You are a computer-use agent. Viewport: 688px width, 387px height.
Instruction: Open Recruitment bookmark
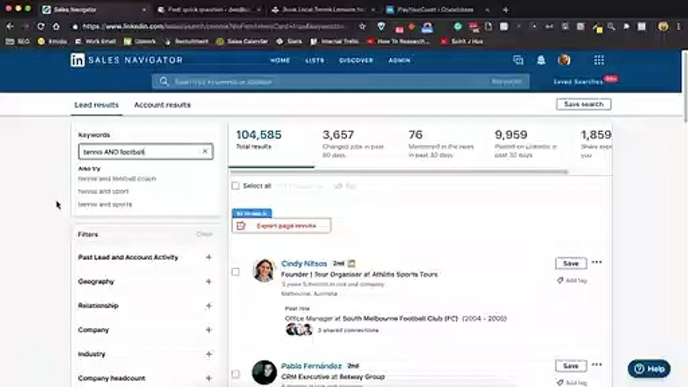pyautogui.click(x=187, y=41)
